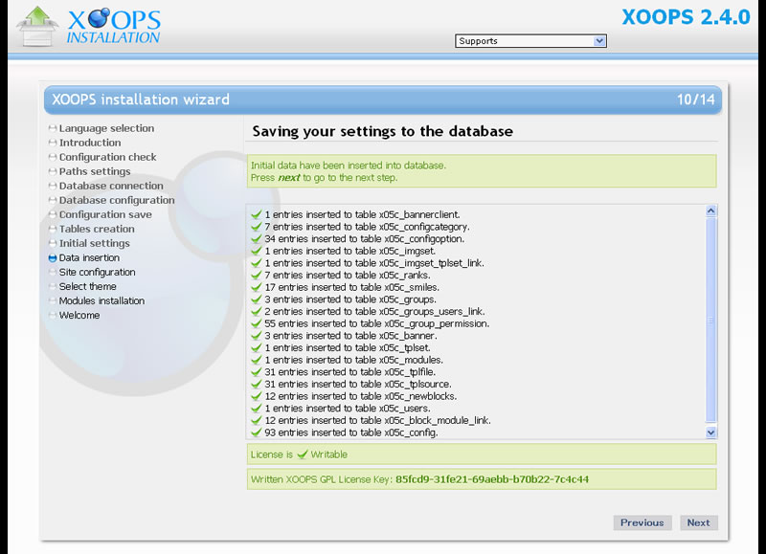Click the Next button

[x=699, y=522]
